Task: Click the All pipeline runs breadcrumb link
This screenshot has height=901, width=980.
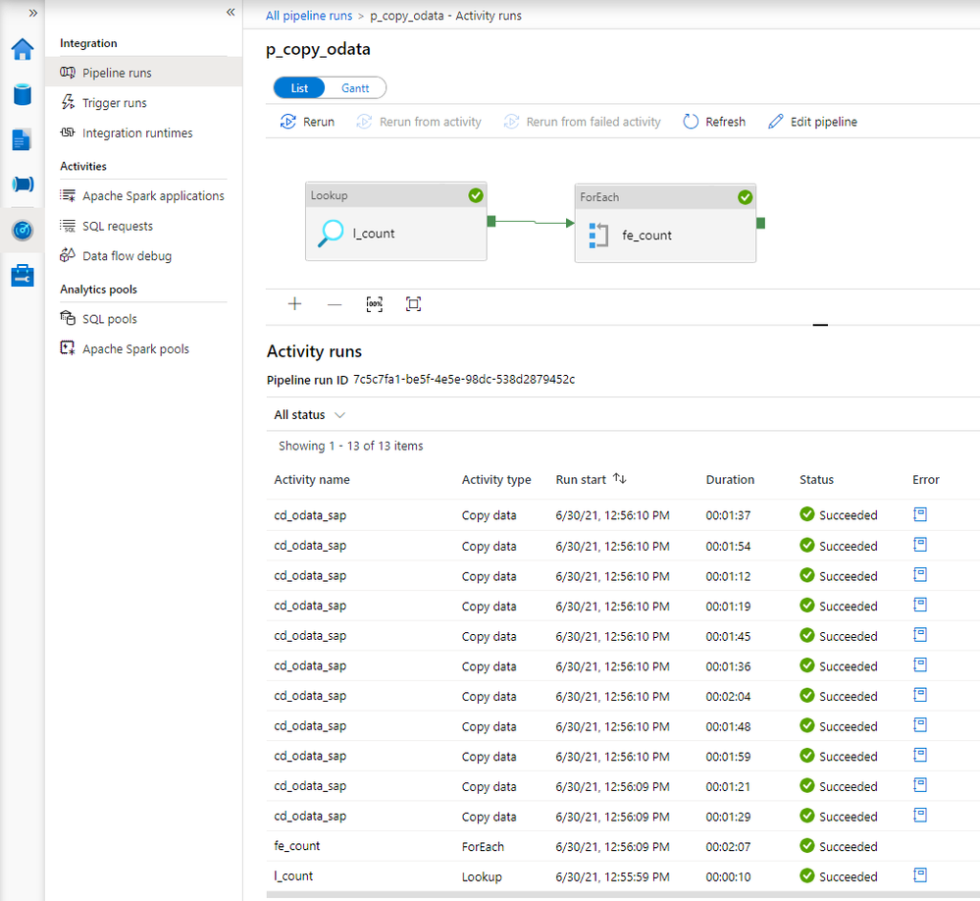Action: [x=309, y=16]
